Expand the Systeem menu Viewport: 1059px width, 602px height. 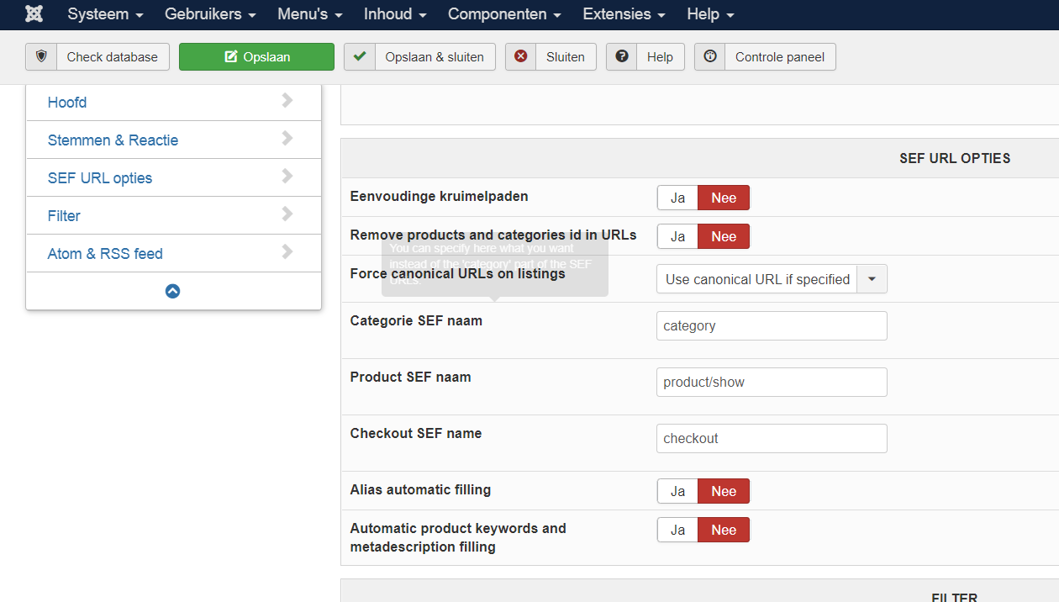pyautogui.click(x=105, y=14)
